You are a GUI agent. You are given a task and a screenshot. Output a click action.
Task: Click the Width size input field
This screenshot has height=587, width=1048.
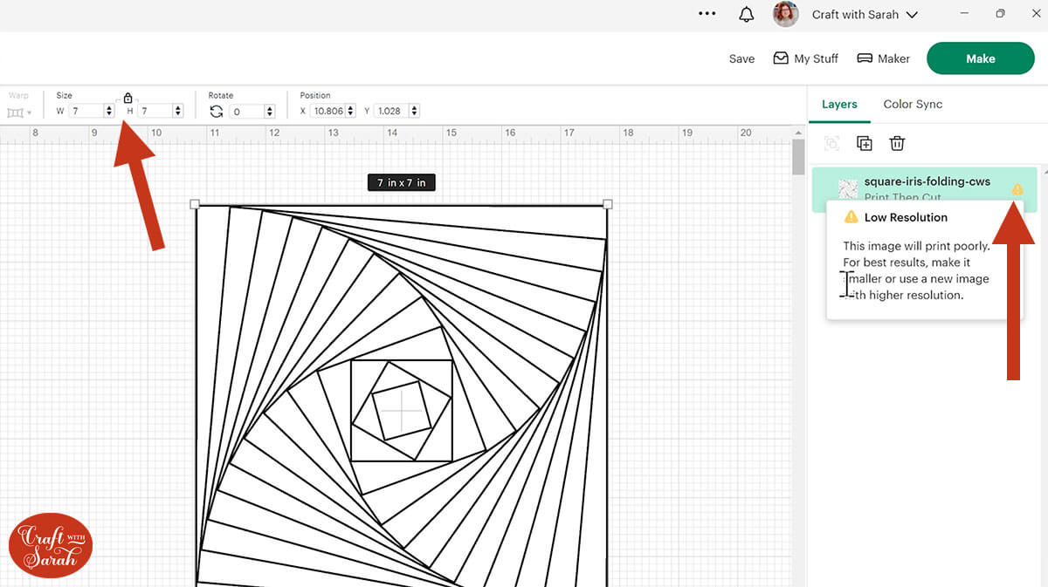click(x=86, y=112)
